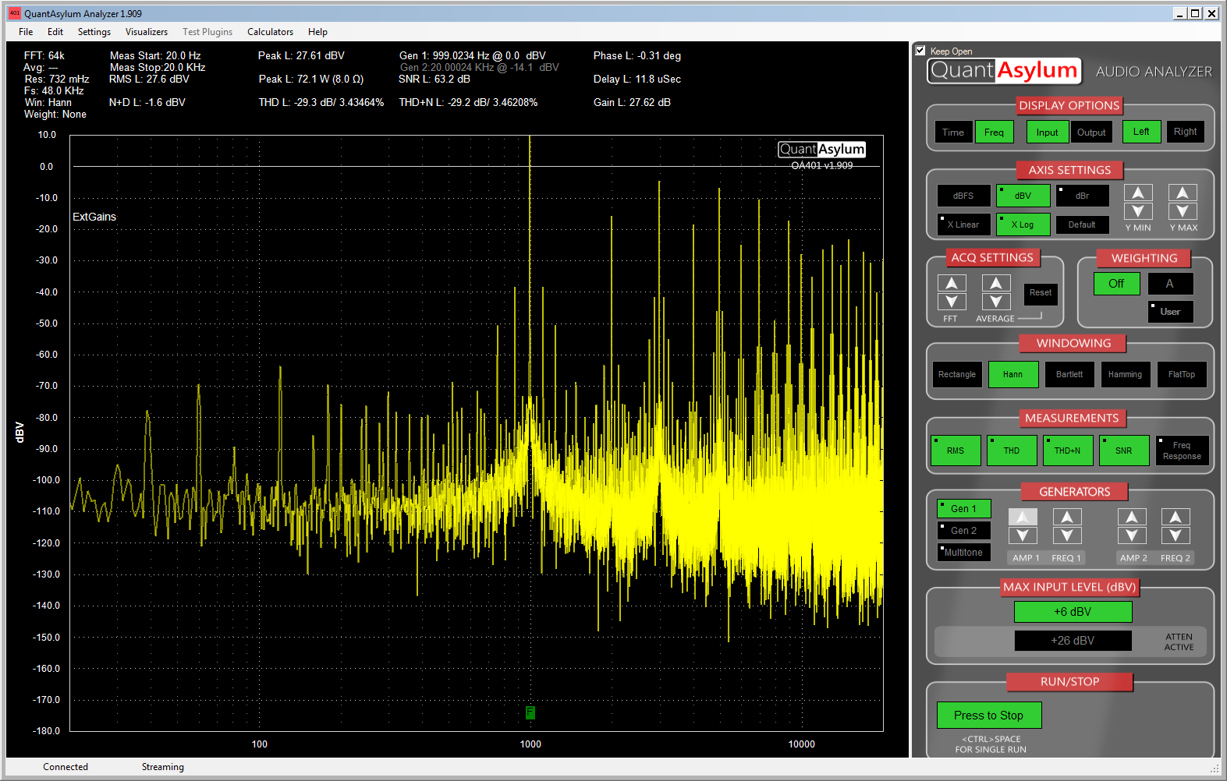Set Y axis units to dBV
The width and height of the screenshot is (1227, 781).
(1023, 196)
